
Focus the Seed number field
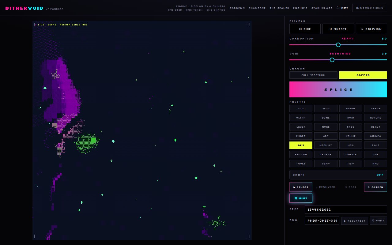pos(346,209)
